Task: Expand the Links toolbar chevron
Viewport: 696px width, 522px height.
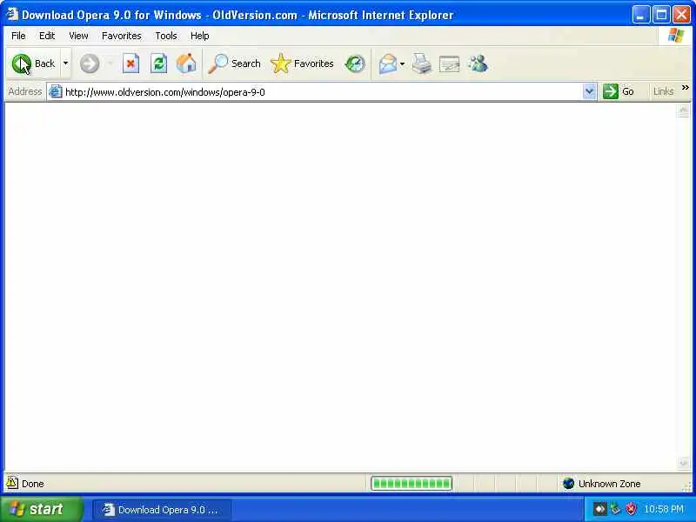Action: (685, 88)
